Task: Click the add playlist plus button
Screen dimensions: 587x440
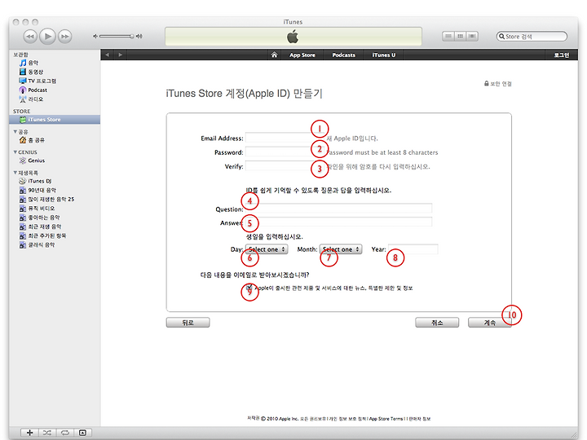Action: click(x=29, y=433)
